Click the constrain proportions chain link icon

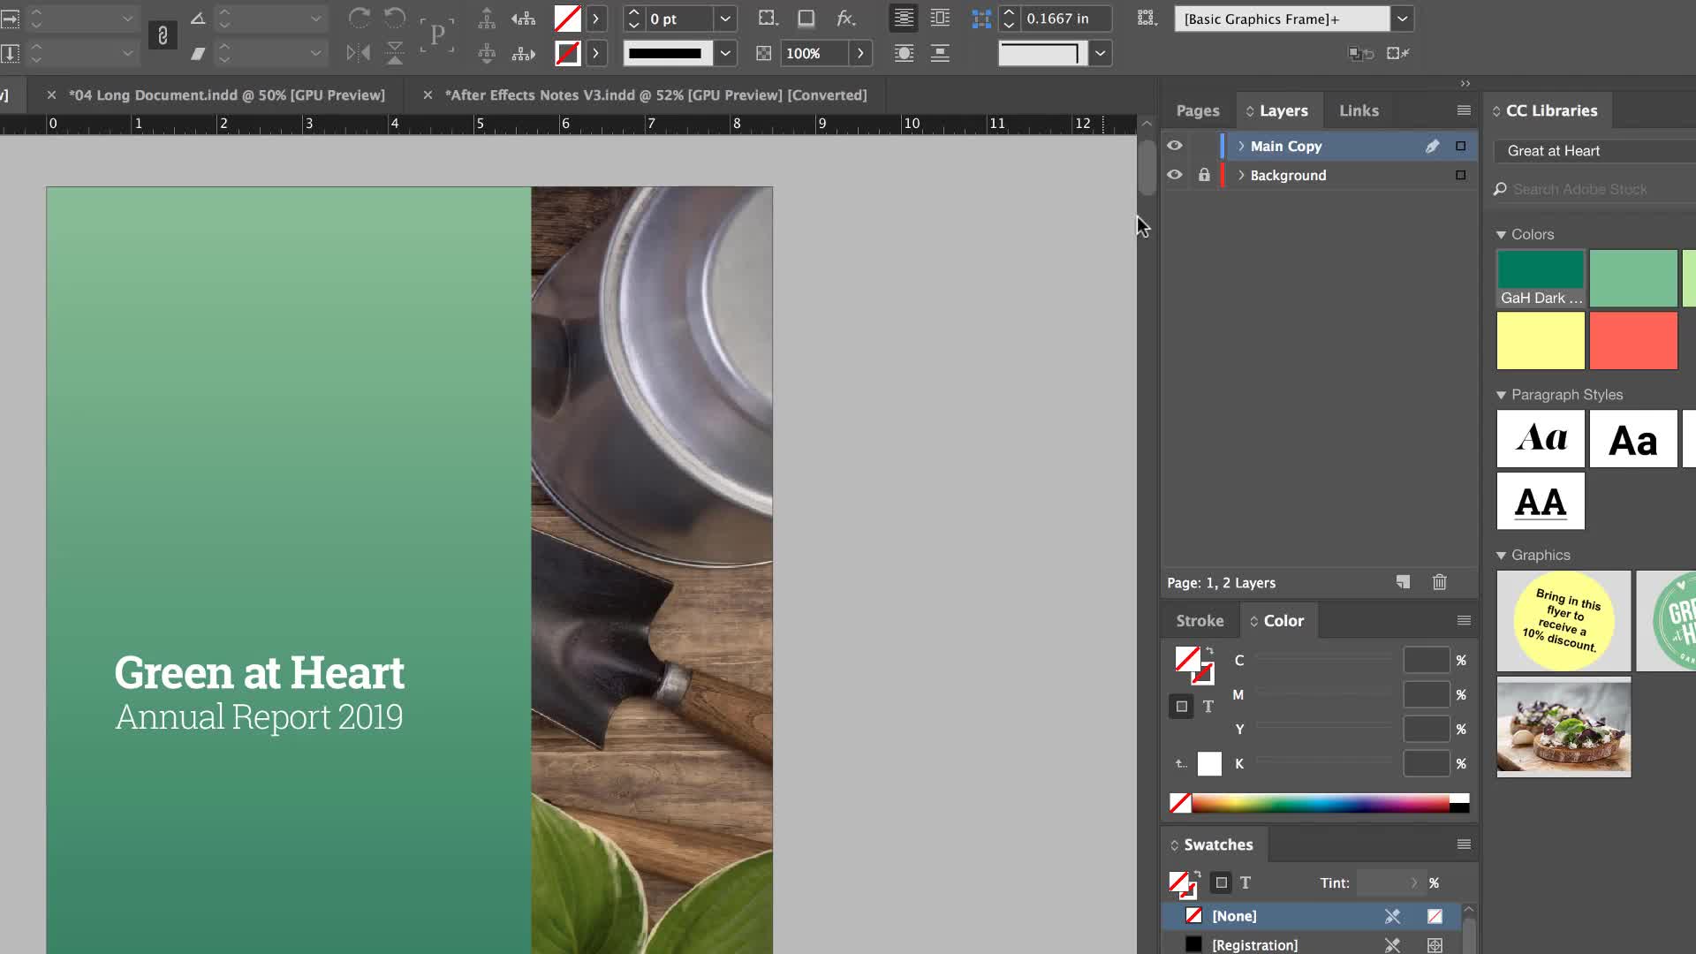[x=163, y=35]
